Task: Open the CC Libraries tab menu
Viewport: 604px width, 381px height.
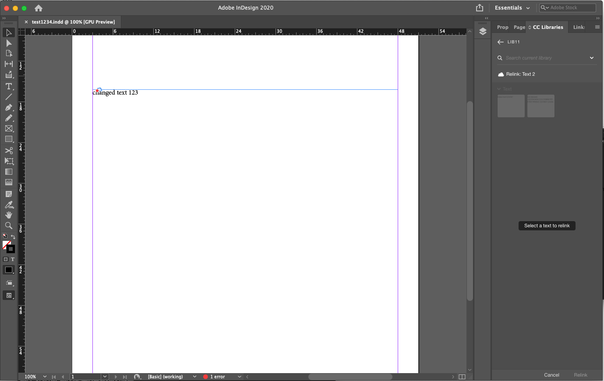Action: click(597, 27)
